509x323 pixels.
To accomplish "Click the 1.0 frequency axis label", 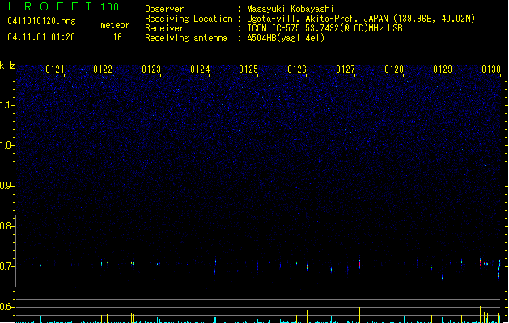I will (x=6, y=145).
